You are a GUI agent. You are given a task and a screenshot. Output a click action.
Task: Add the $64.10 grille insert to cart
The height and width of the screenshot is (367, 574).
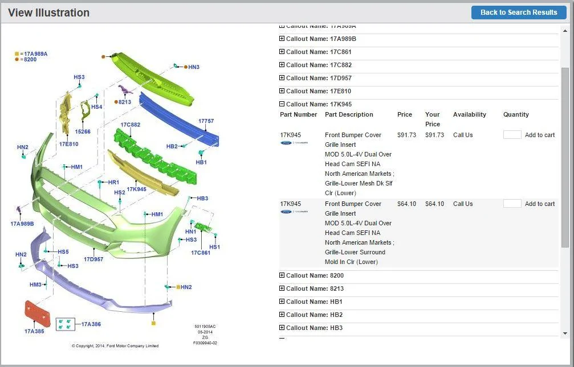click(x=540, y=204)
